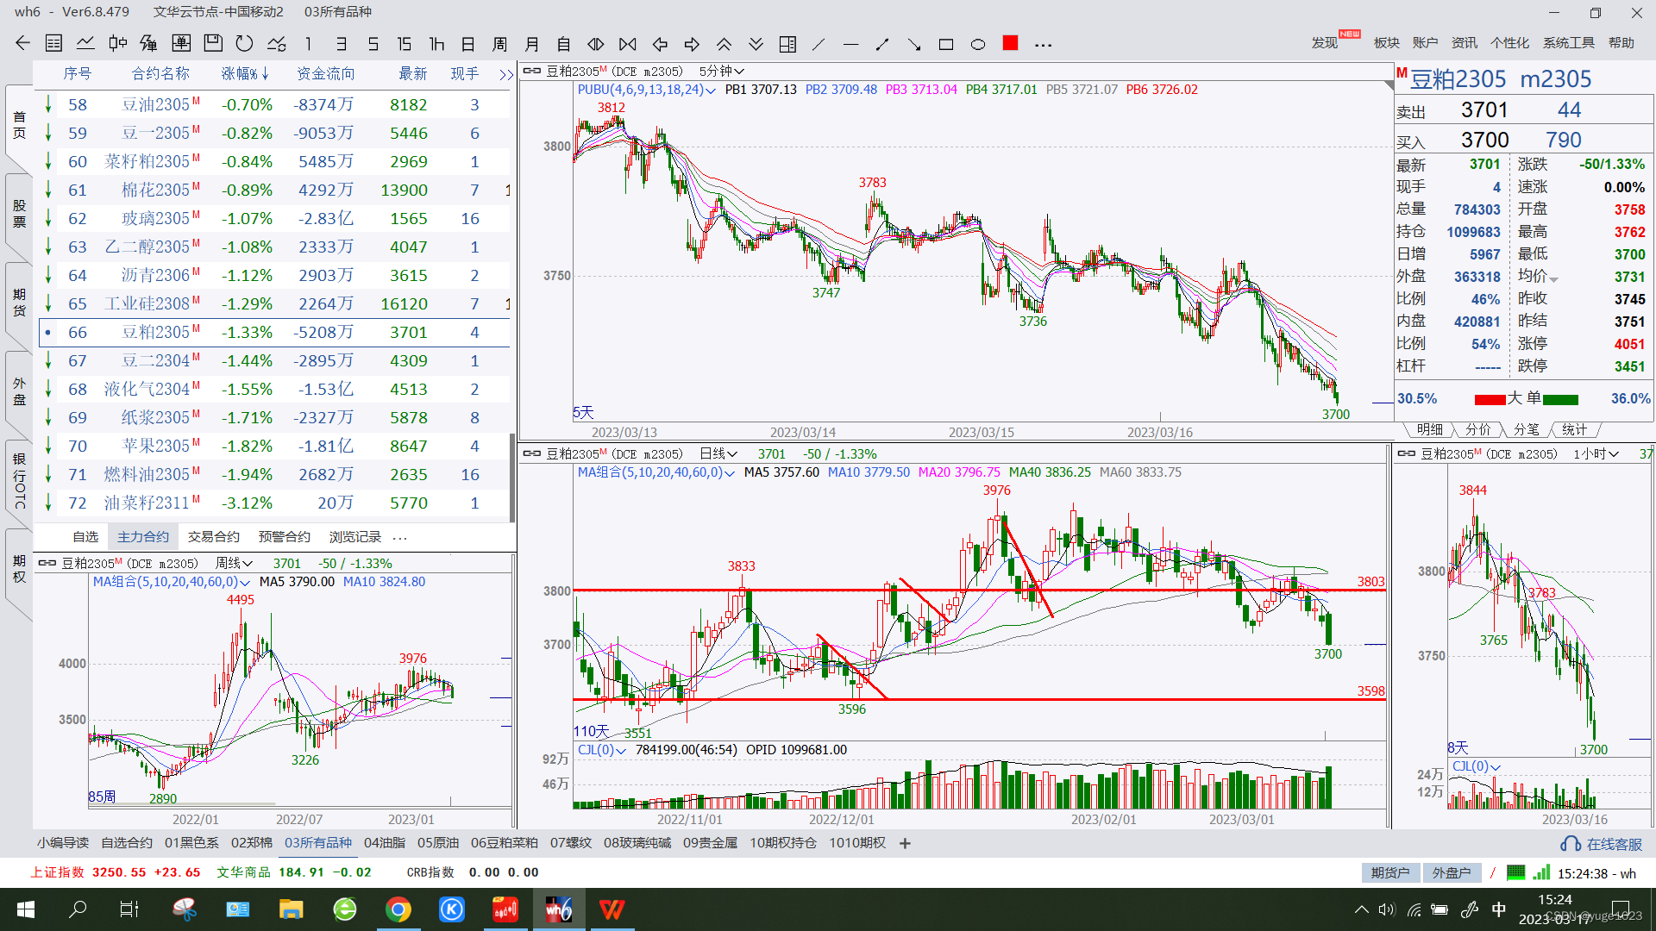Screen dimensions: 1656x931
Task: Expand more columns arrow in table header
Action: 506,74
